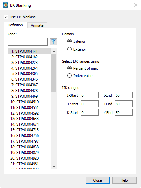Click the Tecplot app icon in title bar
Viewport: 141px width, 188px height.
click(x=6, y=5)
